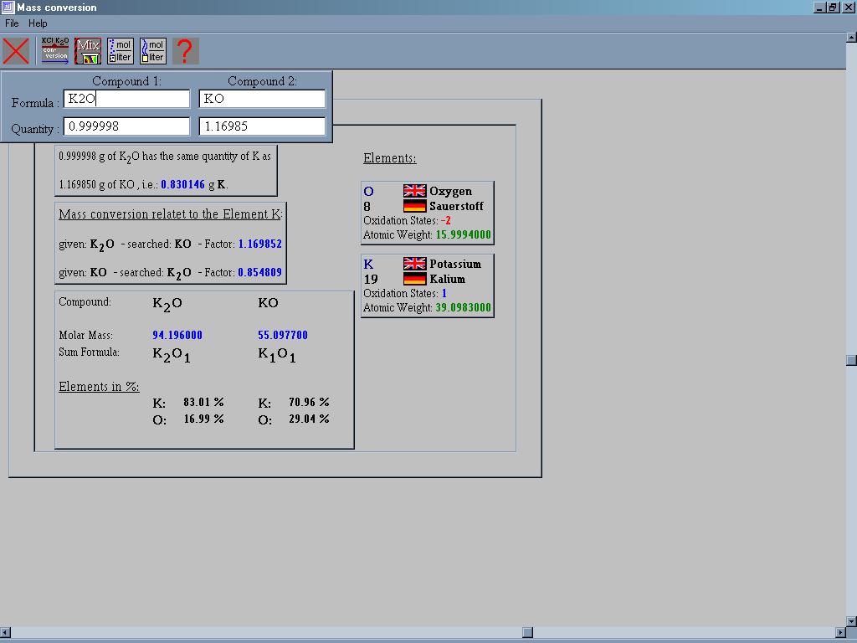Image resolution: width=857 pixels, height=643 pixels.
Task: Click the 16.99 % oxygen percentage
Action: pos(203,419)
